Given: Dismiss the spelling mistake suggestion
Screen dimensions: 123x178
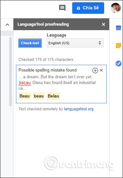Looking at the screenshot, I should pyautogui.click(x=101, y=70).
